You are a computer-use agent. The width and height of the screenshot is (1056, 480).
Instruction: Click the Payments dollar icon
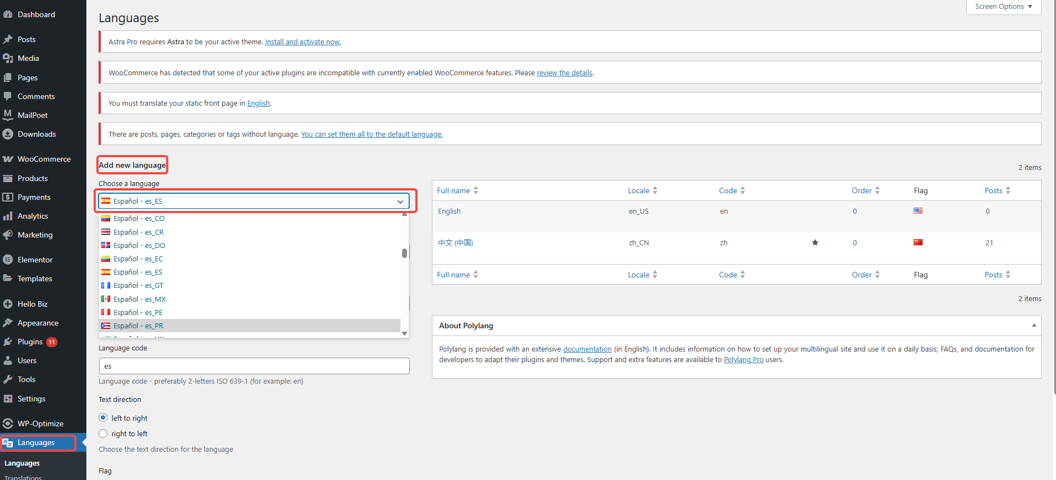[x=8, y=197]
